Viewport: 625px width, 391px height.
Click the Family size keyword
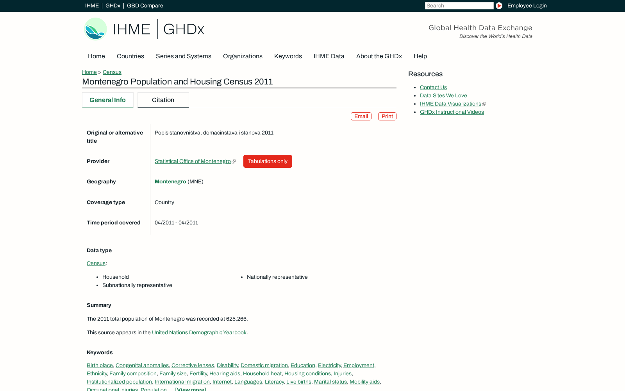[173, 373]
